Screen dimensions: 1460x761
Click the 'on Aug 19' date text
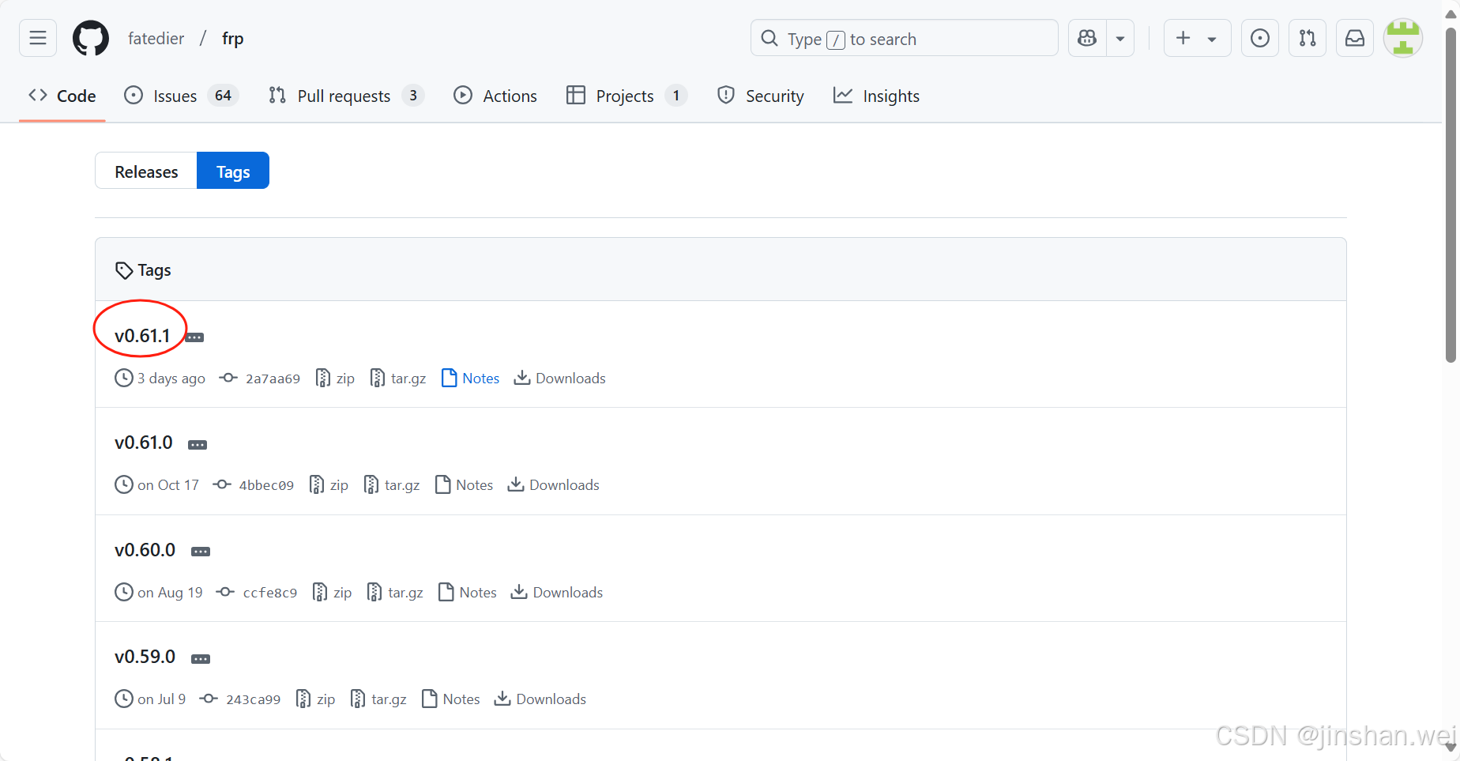coord(170,593)
